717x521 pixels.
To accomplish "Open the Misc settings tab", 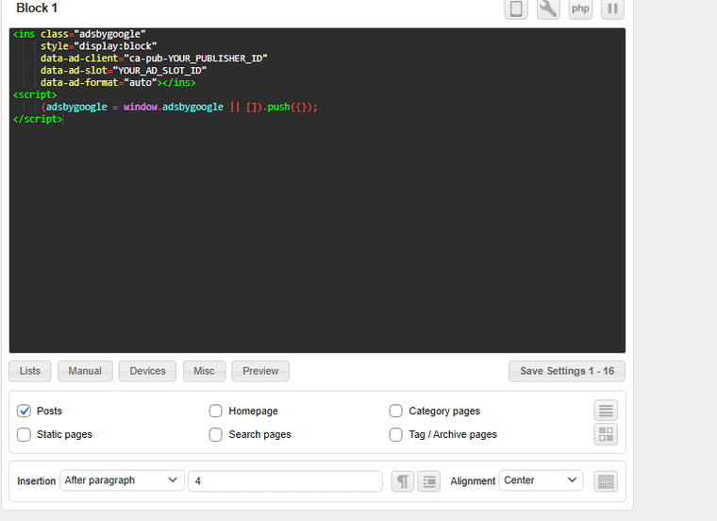I will click(x=204, y=371).
